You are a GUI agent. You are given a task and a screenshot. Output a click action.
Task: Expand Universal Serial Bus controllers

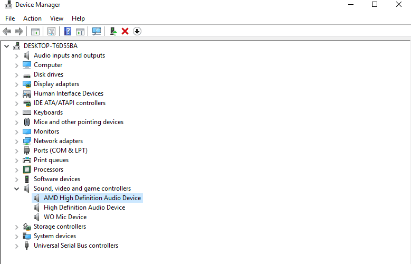(16, 246)
